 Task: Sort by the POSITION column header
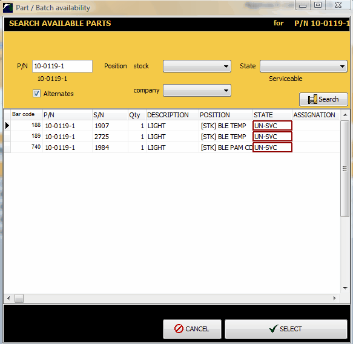click(x=226, y=115)
